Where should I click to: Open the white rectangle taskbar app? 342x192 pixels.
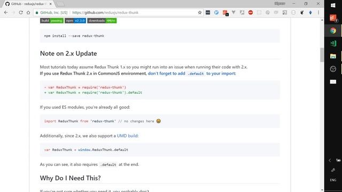[x=333, y=82]
